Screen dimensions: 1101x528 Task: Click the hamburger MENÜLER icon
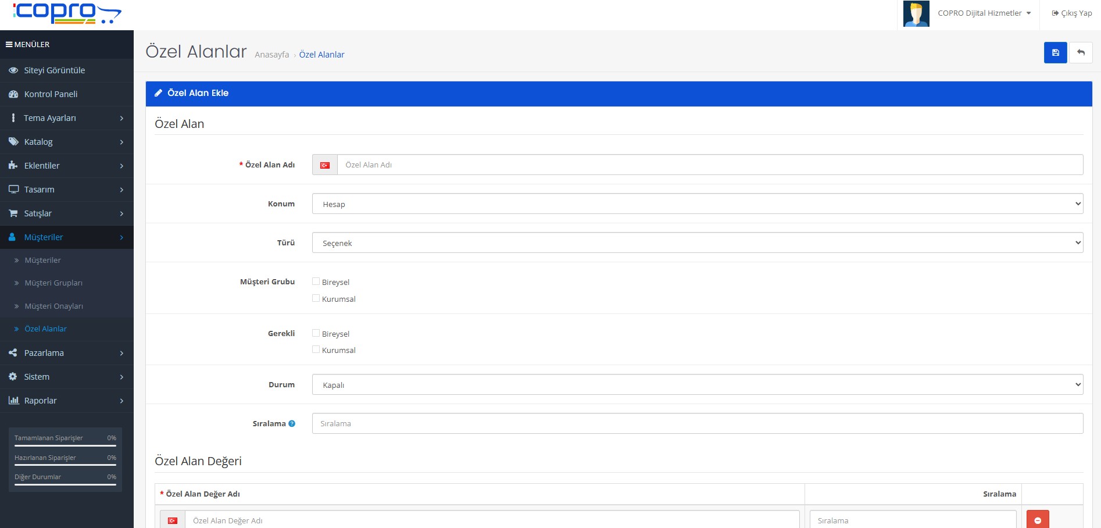pyautogui.click(x=9, y=44)
